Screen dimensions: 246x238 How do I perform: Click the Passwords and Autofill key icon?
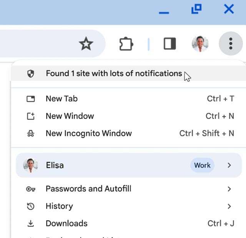31,189
